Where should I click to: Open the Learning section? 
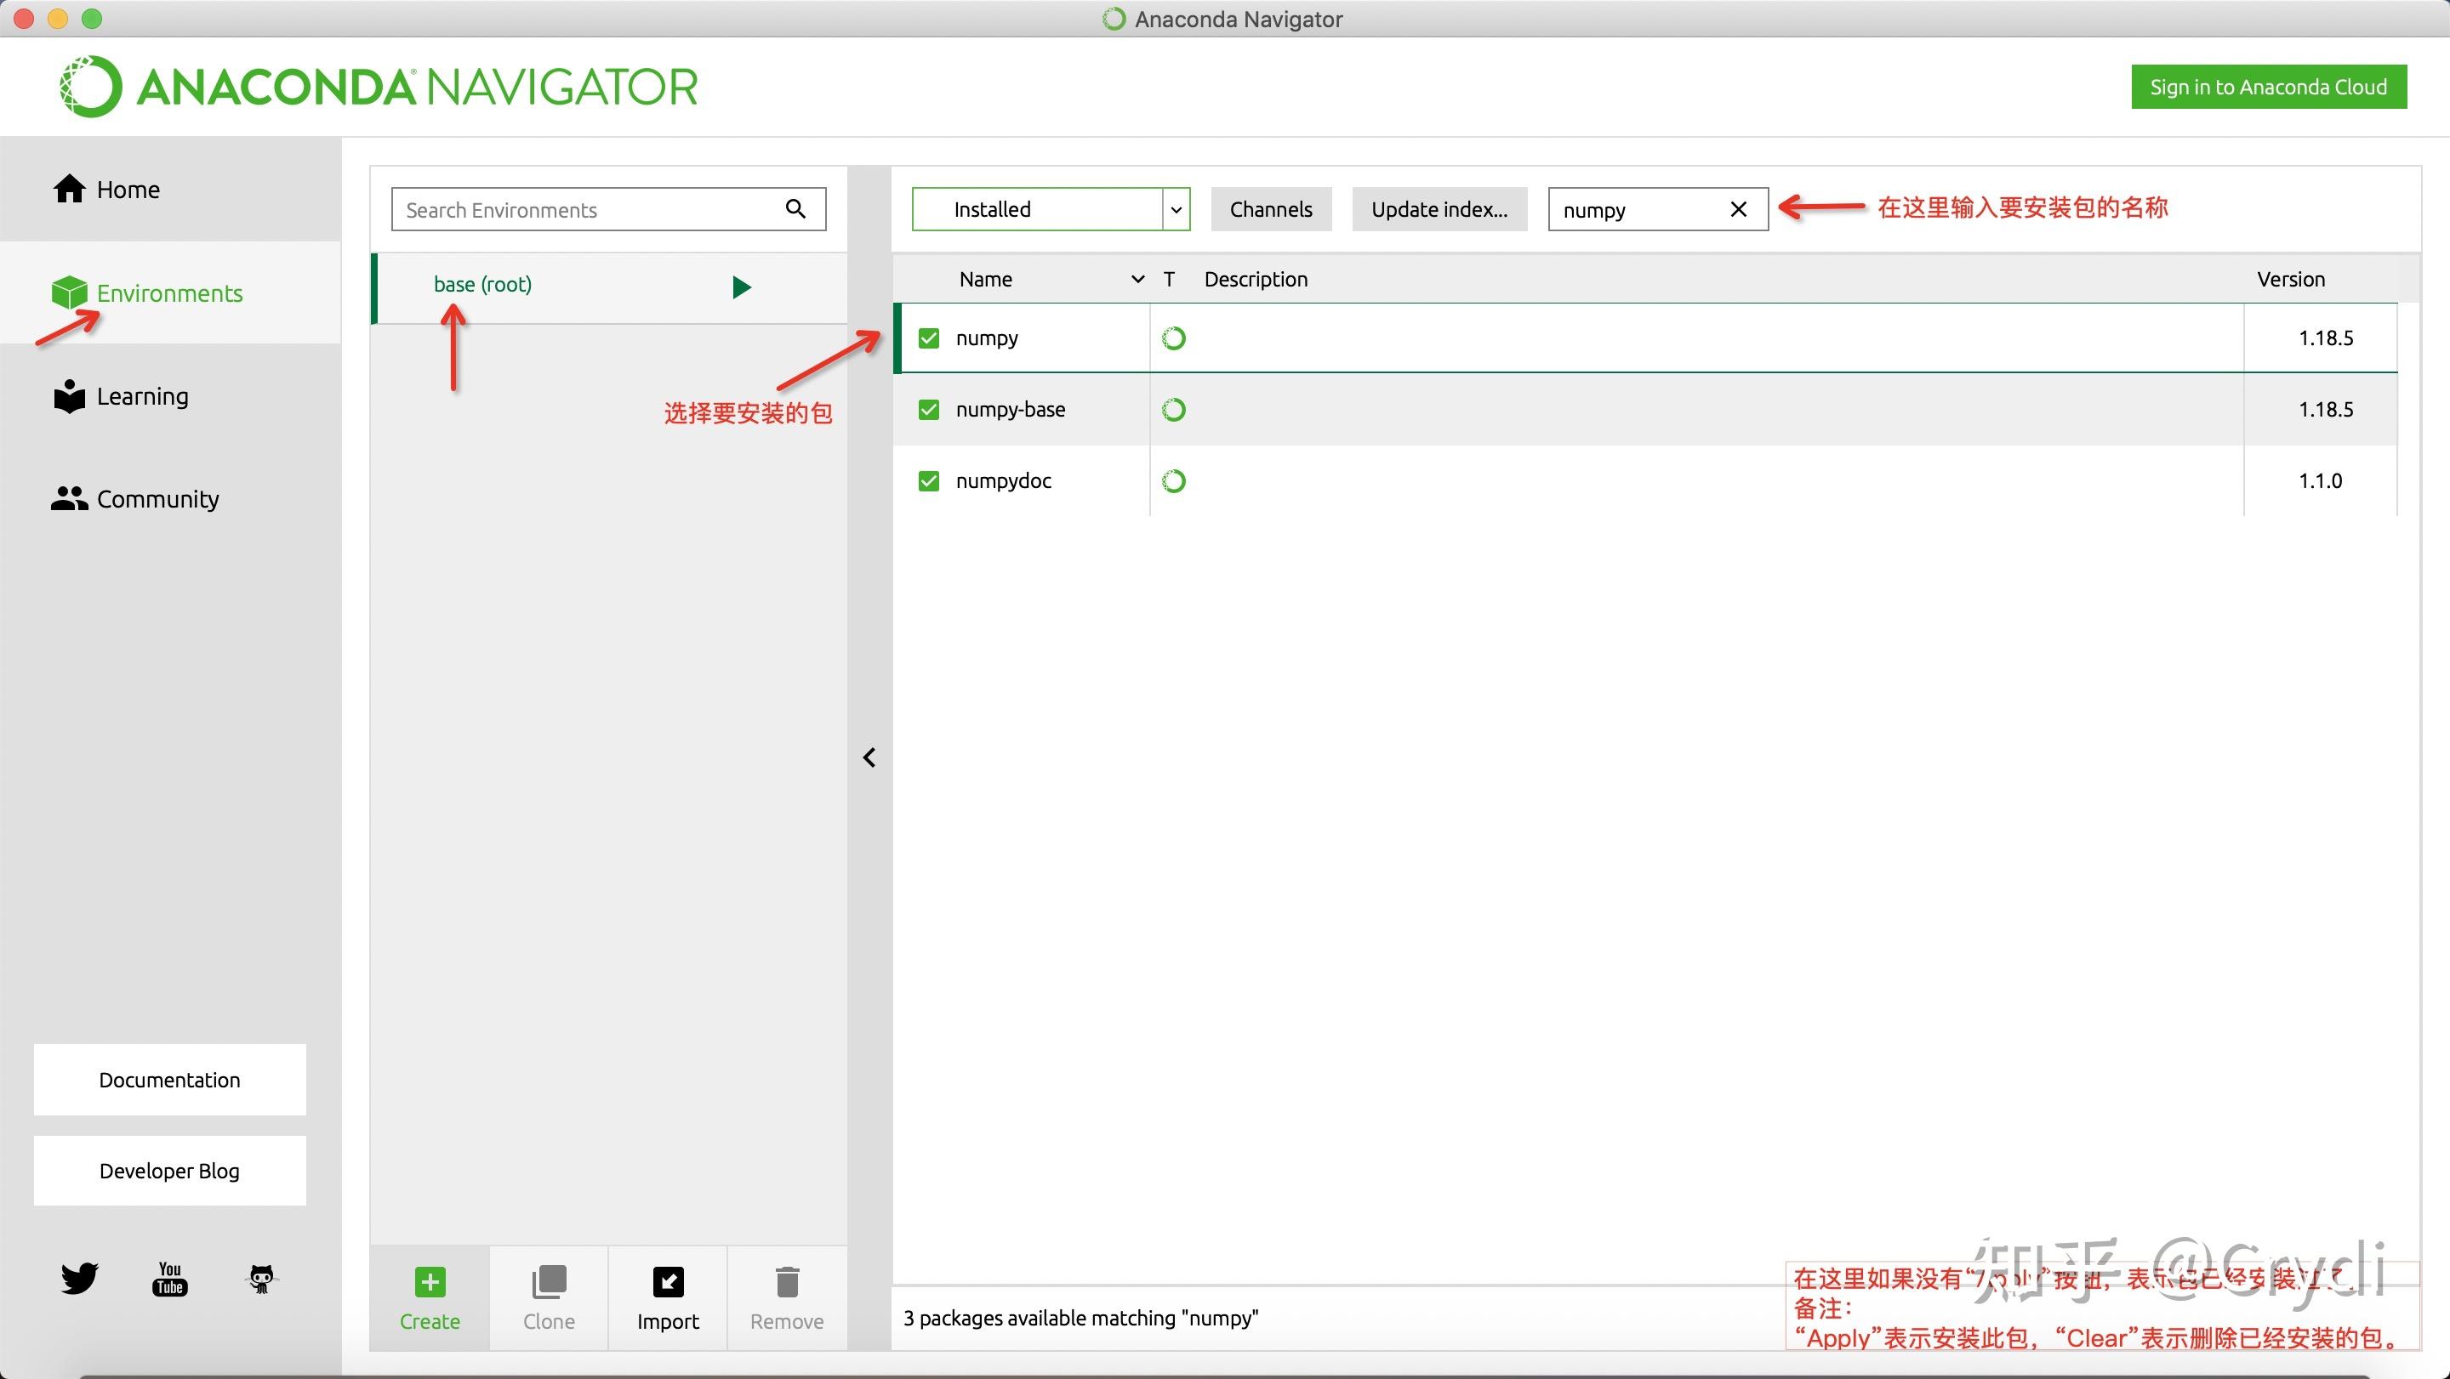click(170, 396)
